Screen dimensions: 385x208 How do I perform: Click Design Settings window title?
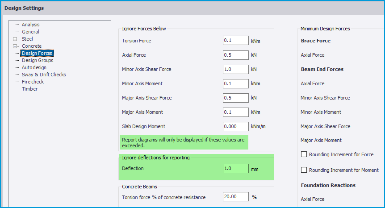tap(24, 8)
